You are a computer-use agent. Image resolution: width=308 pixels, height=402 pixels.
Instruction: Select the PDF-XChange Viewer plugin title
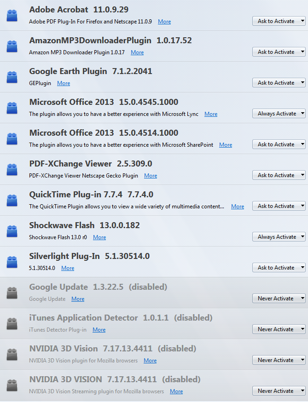(x=70, y=164)
